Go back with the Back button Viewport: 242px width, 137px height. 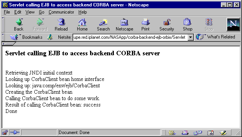pos(19,25)
